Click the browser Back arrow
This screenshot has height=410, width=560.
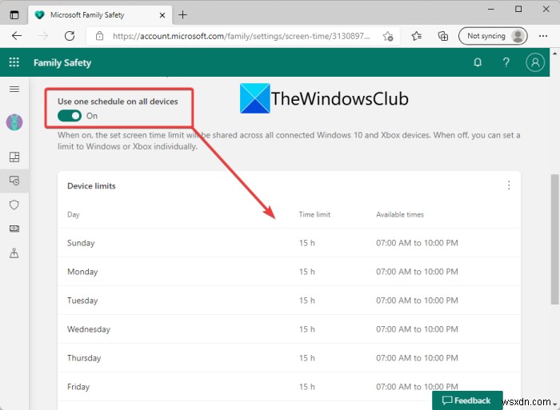pos(17,36)
